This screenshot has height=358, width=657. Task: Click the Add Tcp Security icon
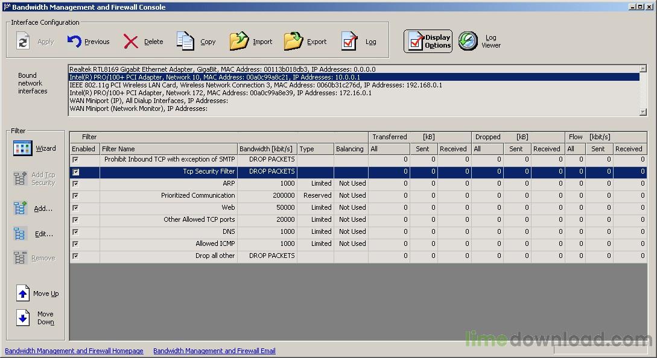[20, 178]
